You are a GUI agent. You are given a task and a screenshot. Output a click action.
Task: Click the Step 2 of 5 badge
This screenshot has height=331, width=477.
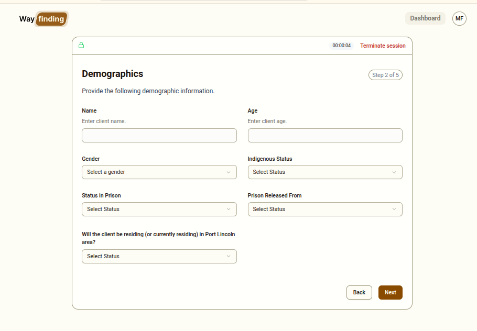tap(385, 74)
